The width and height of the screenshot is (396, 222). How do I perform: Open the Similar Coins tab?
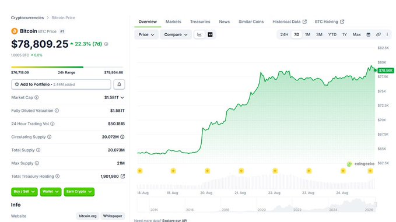251,22
